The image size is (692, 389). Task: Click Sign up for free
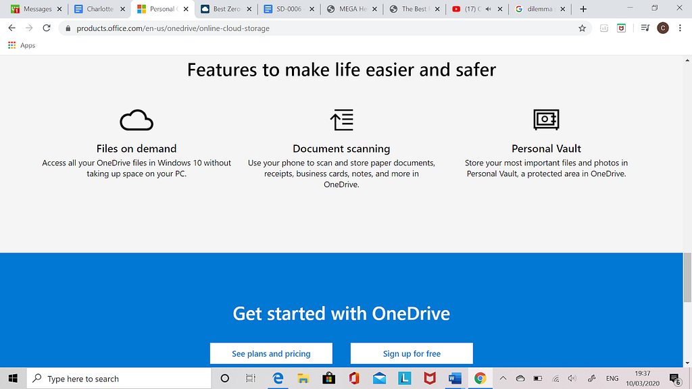click(412, 353)
